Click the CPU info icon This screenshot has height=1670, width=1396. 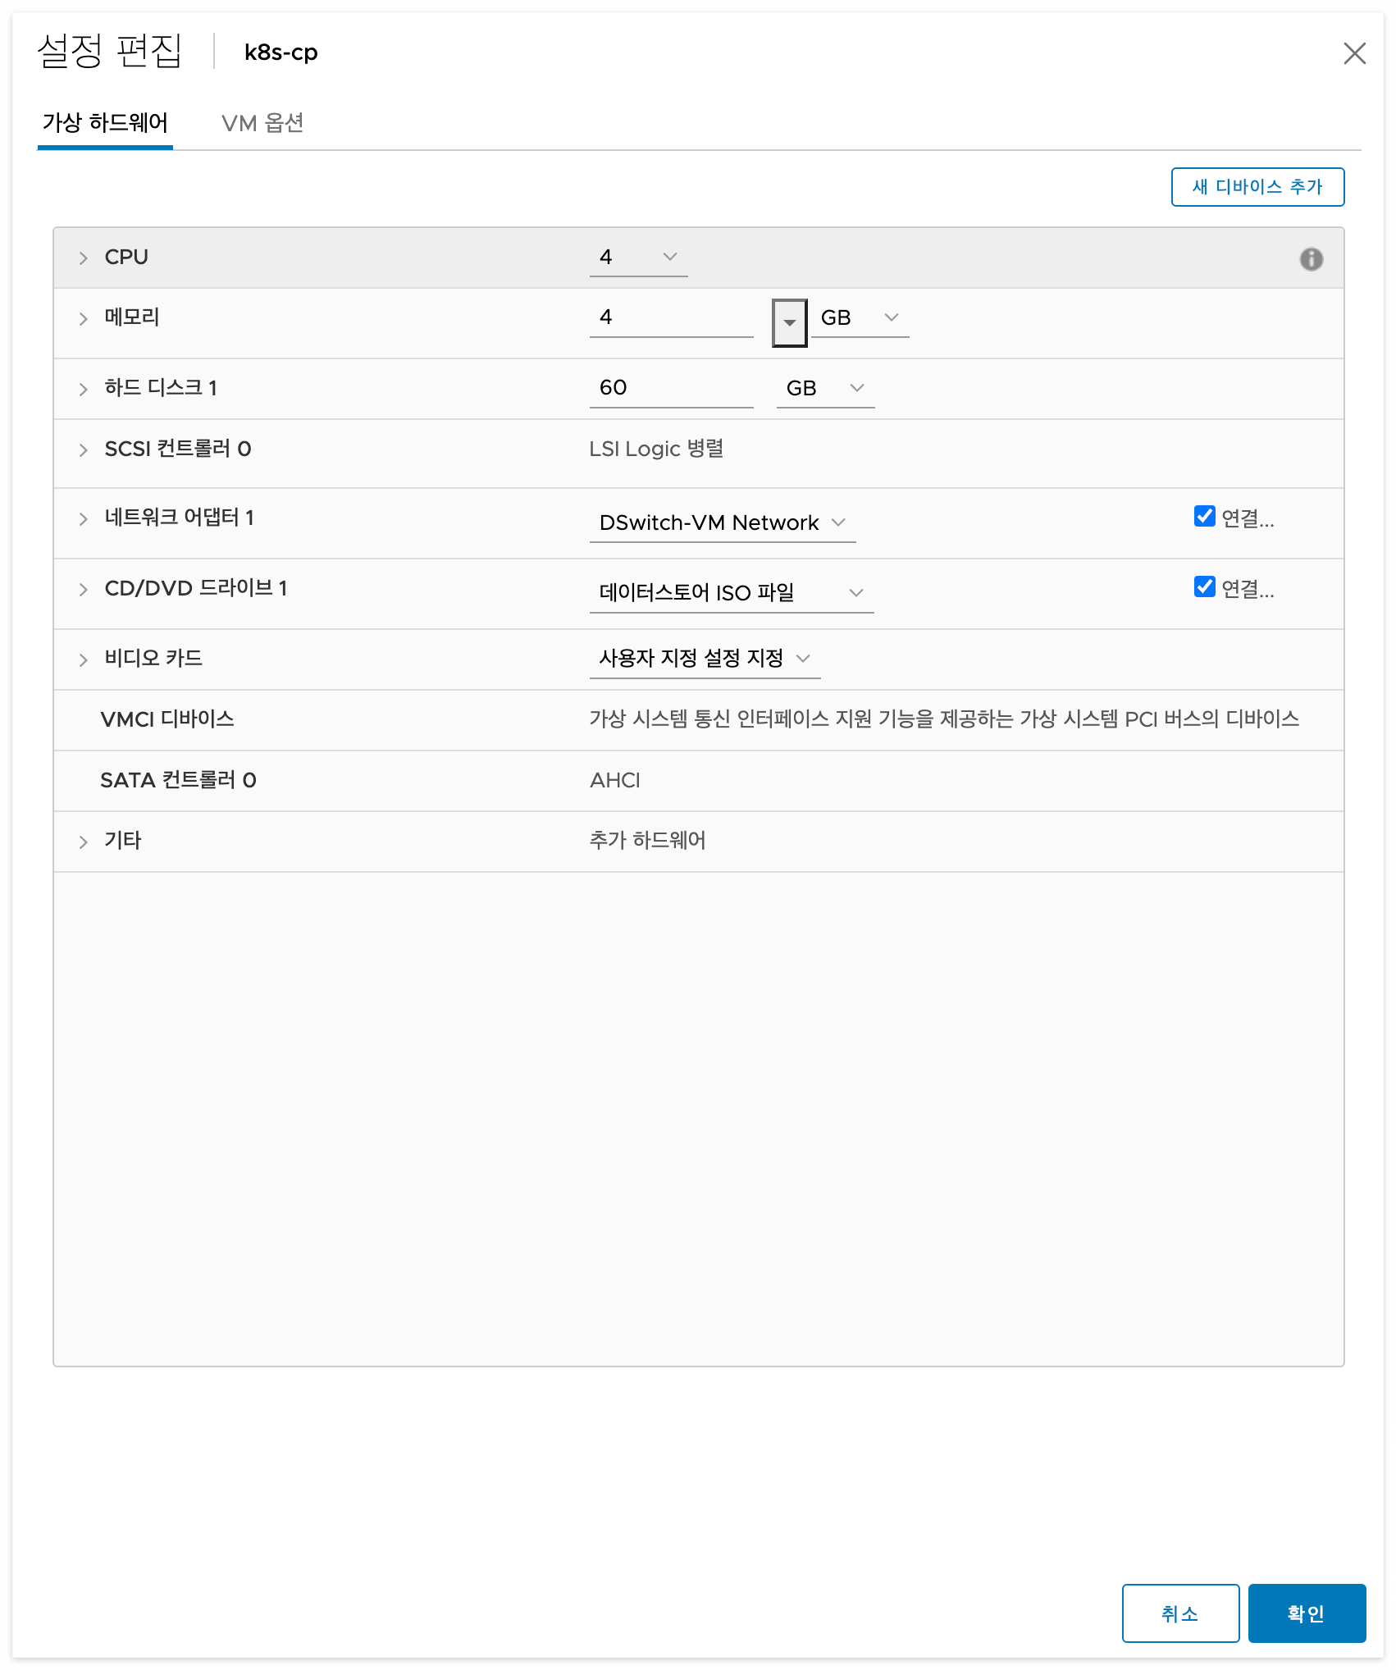[x=1311, y=259]
